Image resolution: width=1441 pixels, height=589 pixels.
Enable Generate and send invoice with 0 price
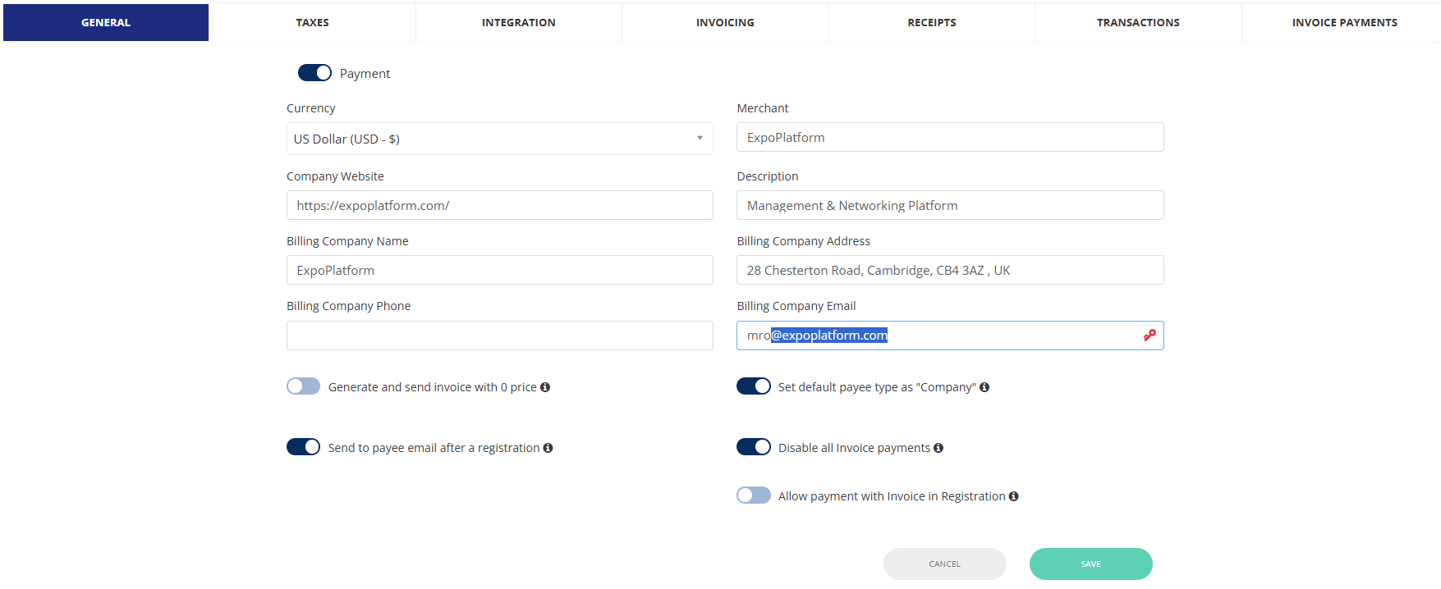(x=303, y=386)
